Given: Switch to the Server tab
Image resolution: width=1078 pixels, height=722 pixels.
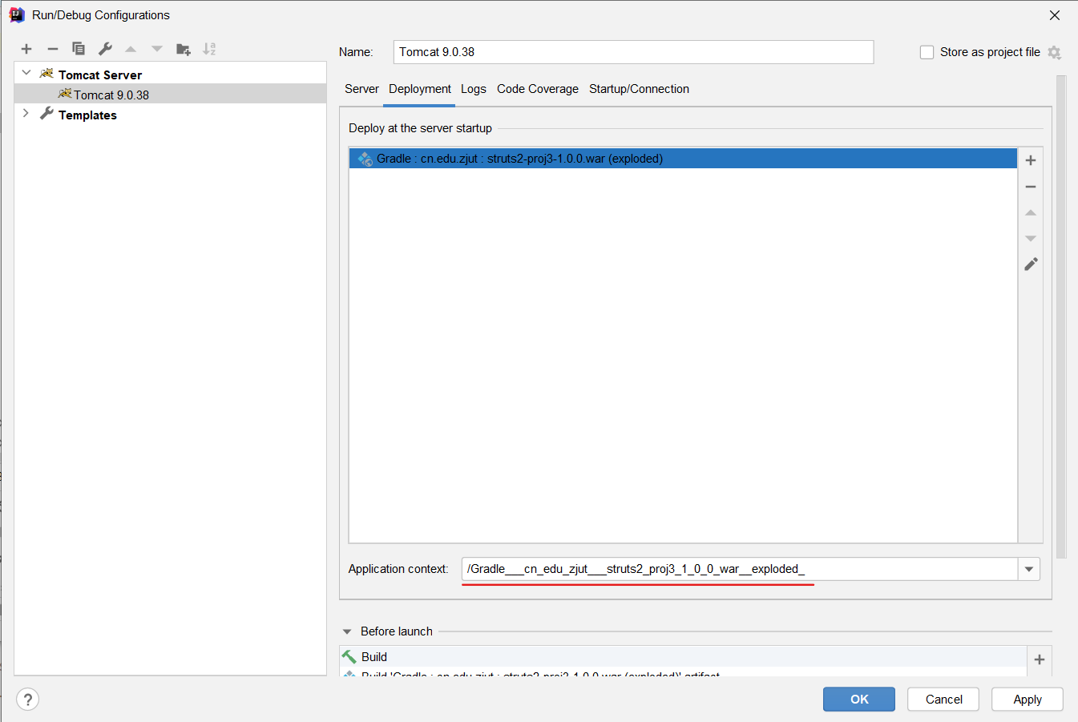Looking at the screenshot, I should [x=361, y=89].
